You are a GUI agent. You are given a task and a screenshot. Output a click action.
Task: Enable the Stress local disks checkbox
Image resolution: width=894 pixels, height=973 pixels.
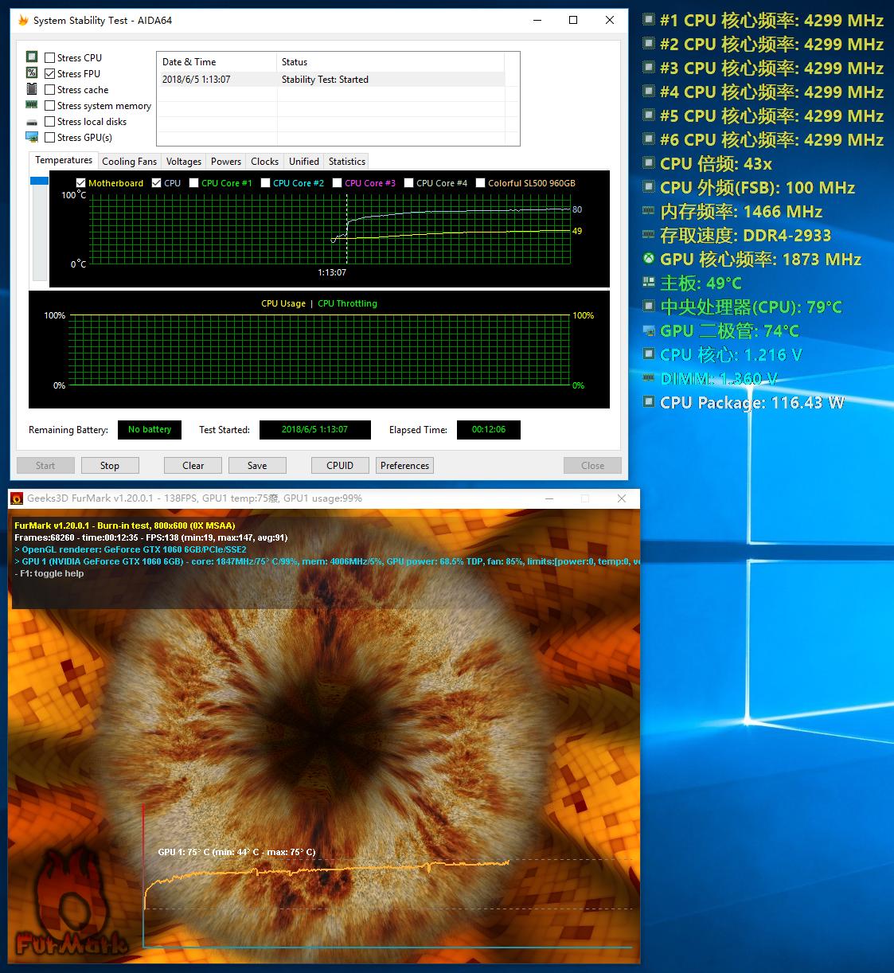point(50,121)
